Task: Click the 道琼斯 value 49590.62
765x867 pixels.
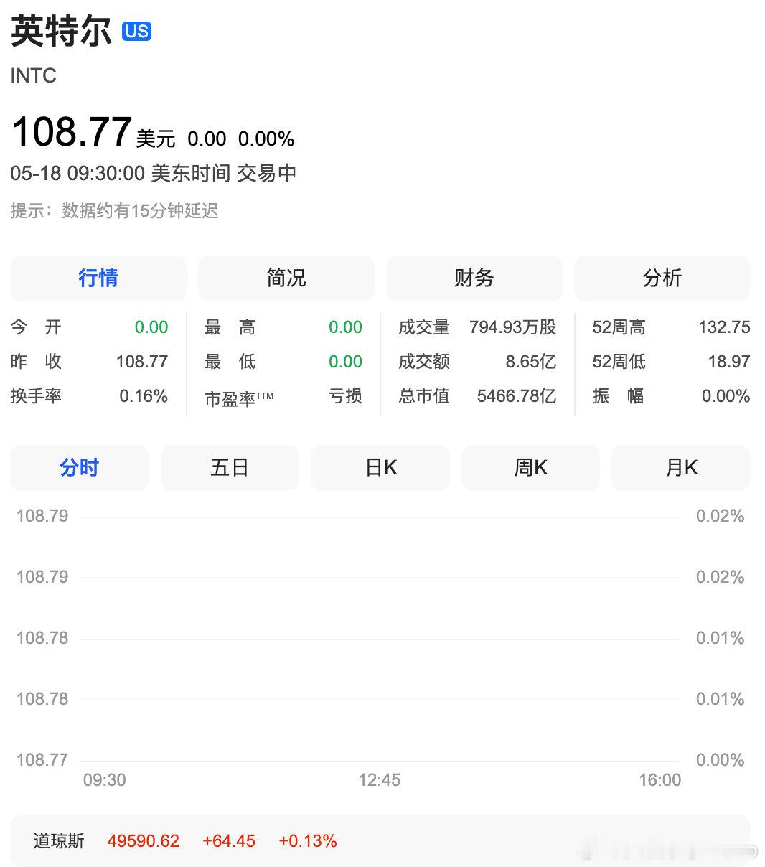Action: tap(144, 841)
